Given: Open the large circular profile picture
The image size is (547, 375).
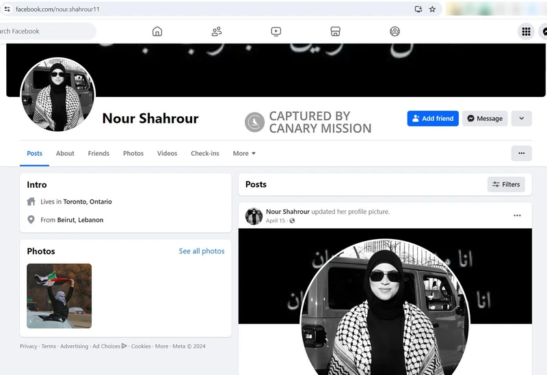Looking at the screenshot, I should coord(58,95).
